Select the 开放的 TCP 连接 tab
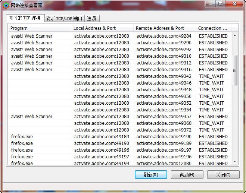This screenshot has width=246, height=193. 25,18
